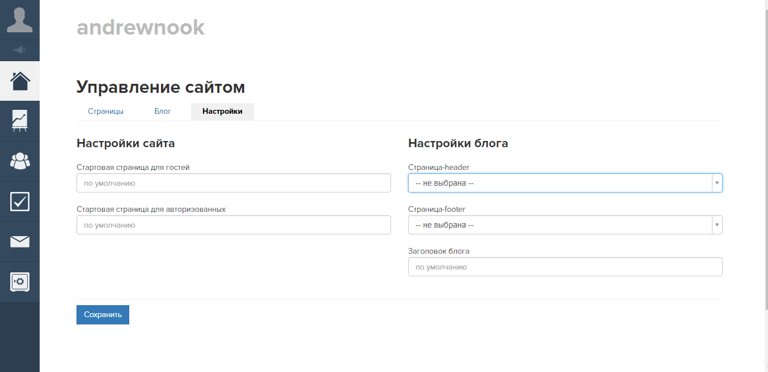This screenshot has height=372, width=768.
Task: Click the Настройки сайта section heading
Action: pyautogui.click(x=125, y=143)
